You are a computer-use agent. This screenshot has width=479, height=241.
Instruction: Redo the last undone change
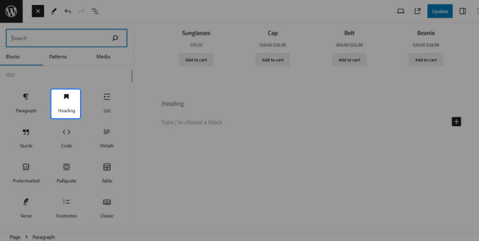click(x=81, y=11)
